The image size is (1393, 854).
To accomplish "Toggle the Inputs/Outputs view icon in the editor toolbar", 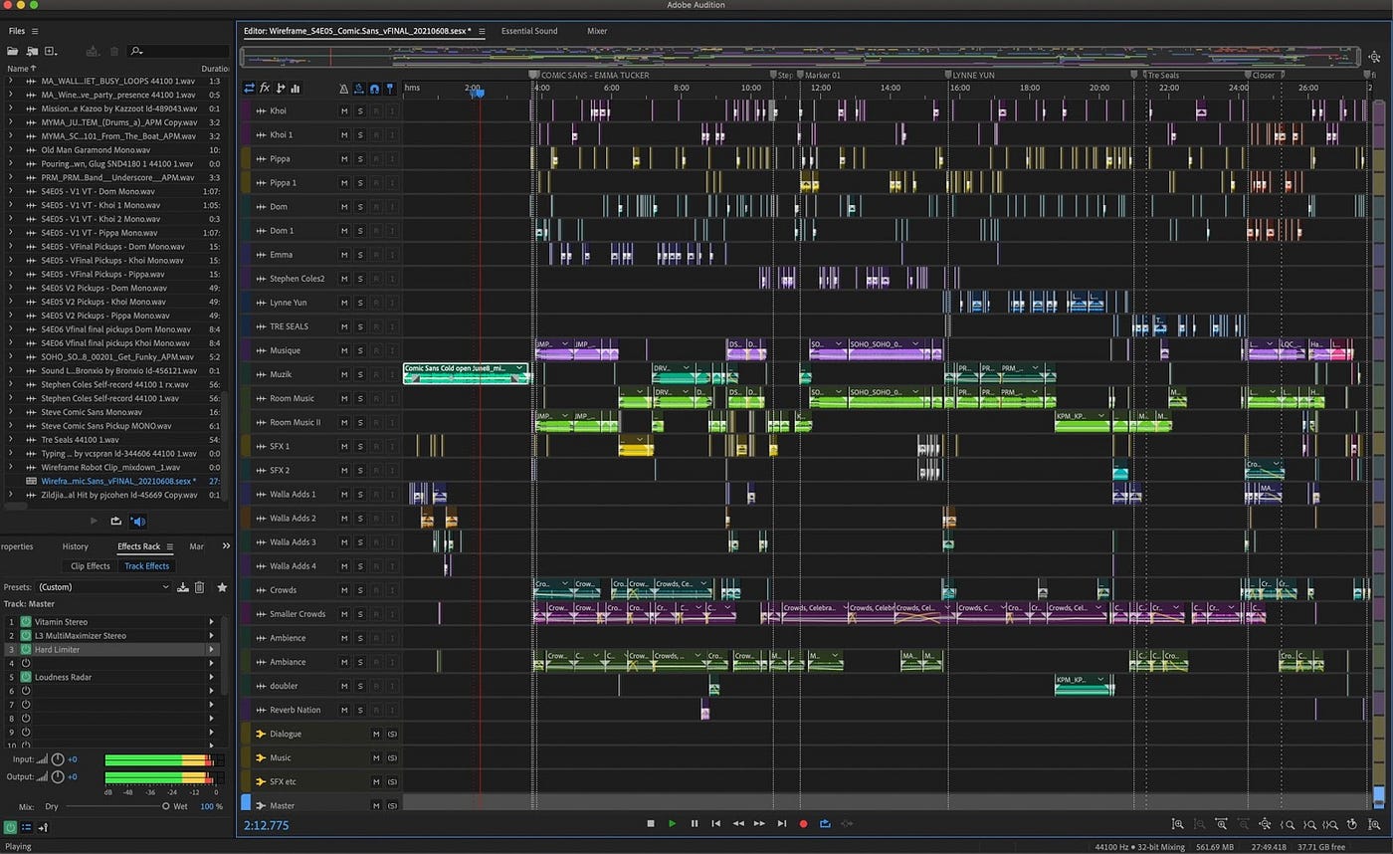I will pyautogui.click(x=250, y=88).
